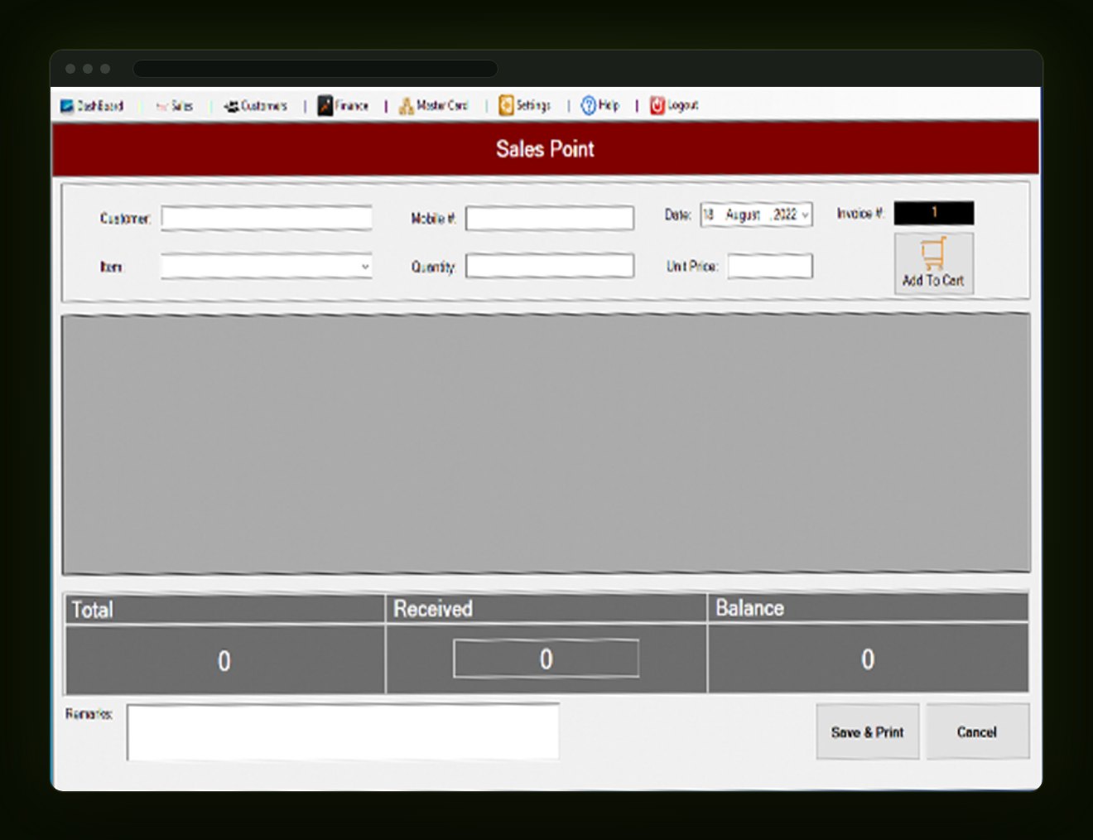
Task: Click the Received amount field
Action: pyautogui.click(x=546, y=659)
